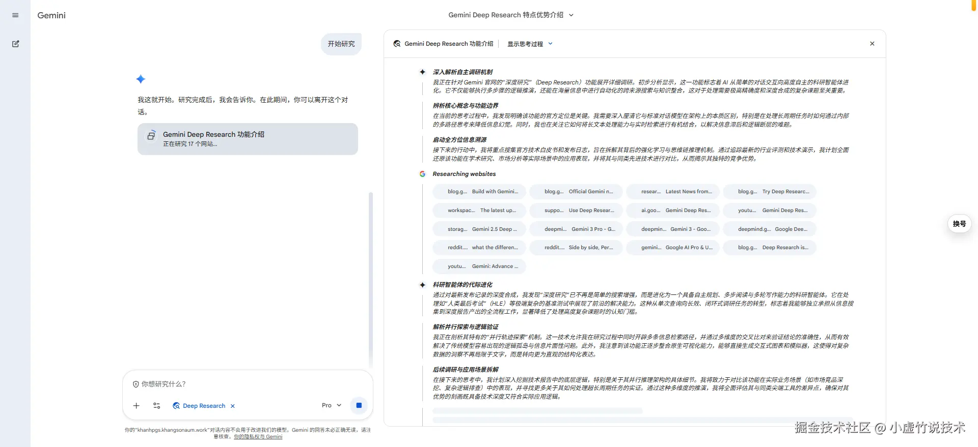The width and height of the screenshot is (978, 447).
Task: Open the 你的隐私权与 Gemini link
Action: click(x=258, y=437)
